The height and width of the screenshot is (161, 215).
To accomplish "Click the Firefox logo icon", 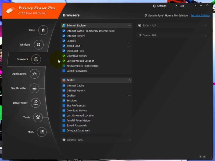I will [64, 80].
